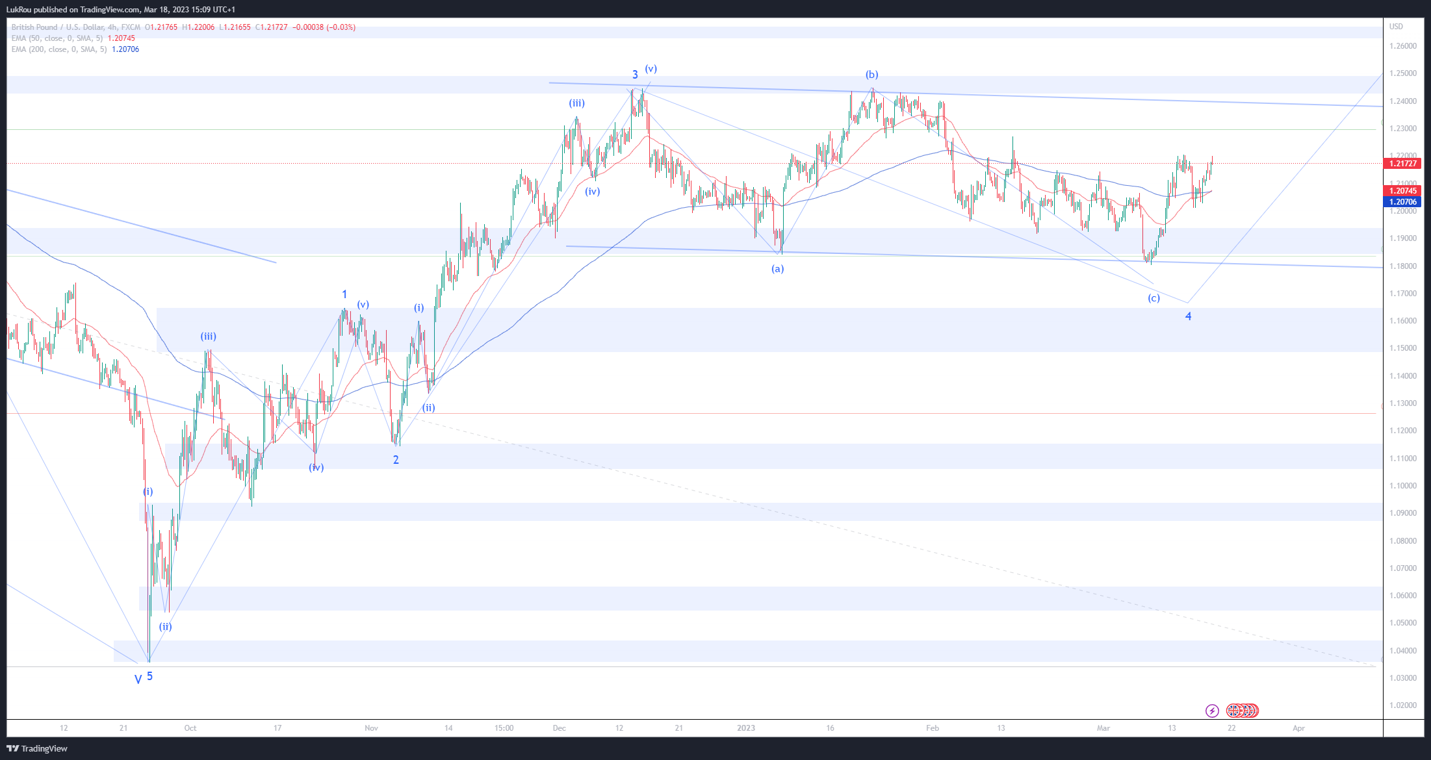Viewport: 1431px width, 760px height.
Task: Click the LukRou published header text
Action: (x=121, y=9)
